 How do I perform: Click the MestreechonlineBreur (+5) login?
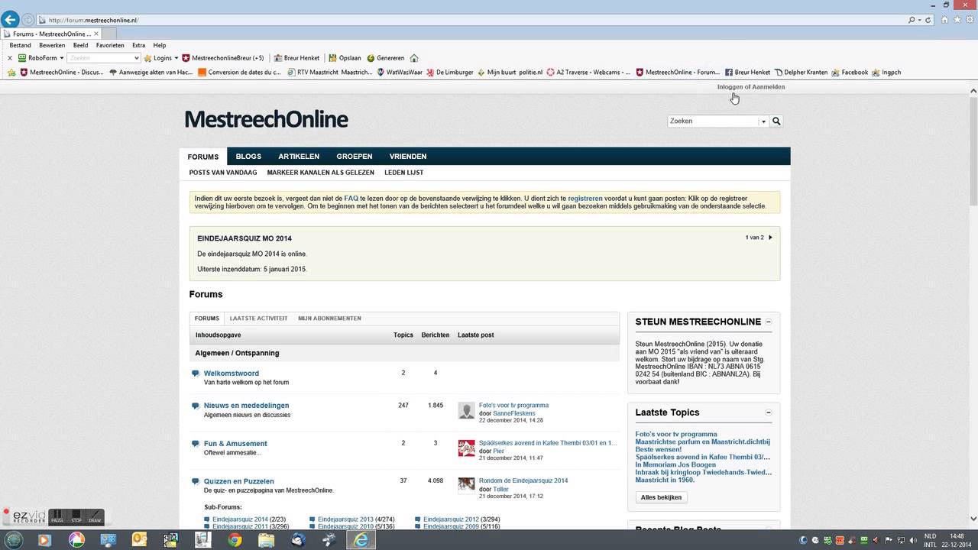click(x=222, y=58)
